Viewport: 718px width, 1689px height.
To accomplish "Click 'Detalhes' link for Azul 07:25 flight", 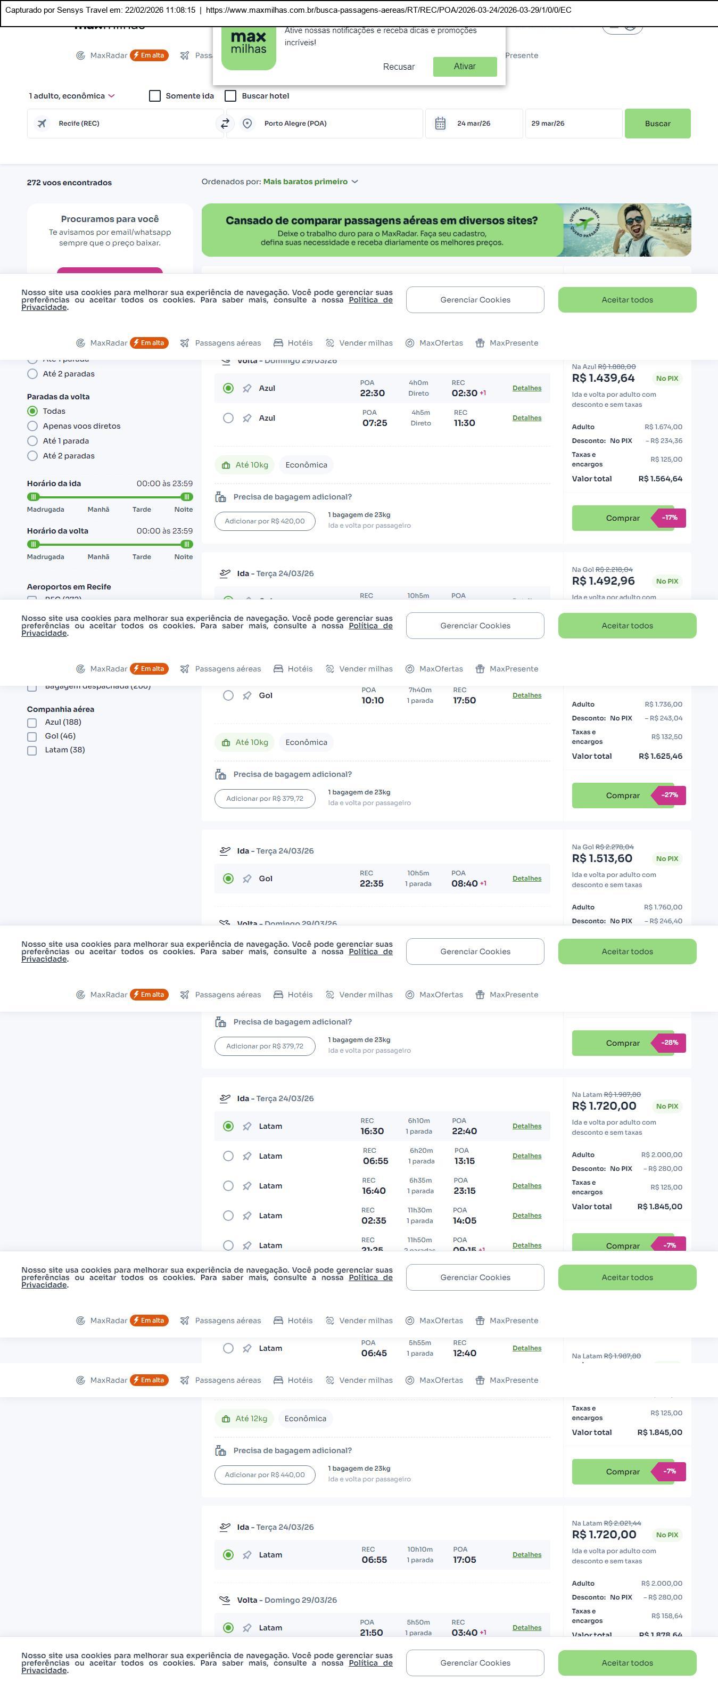I will point(527,417).
